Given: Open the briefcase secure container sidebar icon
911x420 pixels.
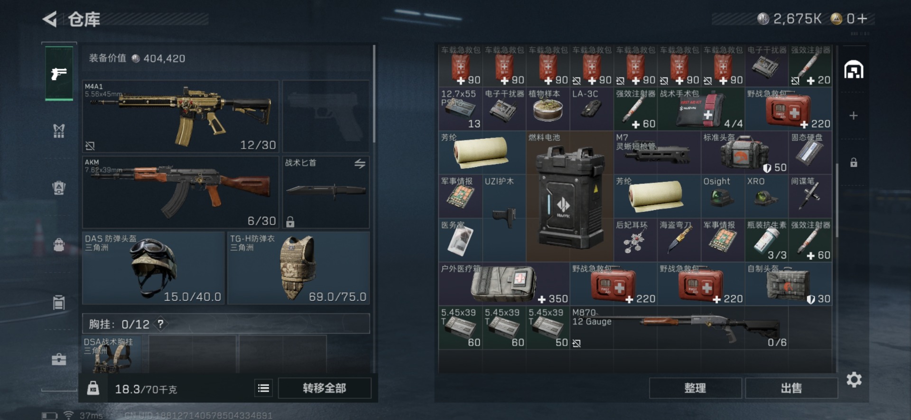Looking at the screenshot, I should tap(59, 359).
